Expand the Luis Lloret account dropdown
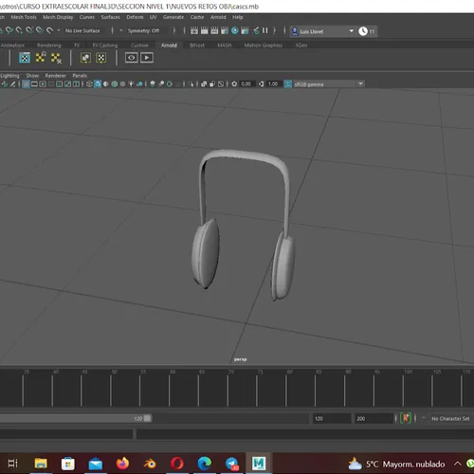 (x=351, y=31)
